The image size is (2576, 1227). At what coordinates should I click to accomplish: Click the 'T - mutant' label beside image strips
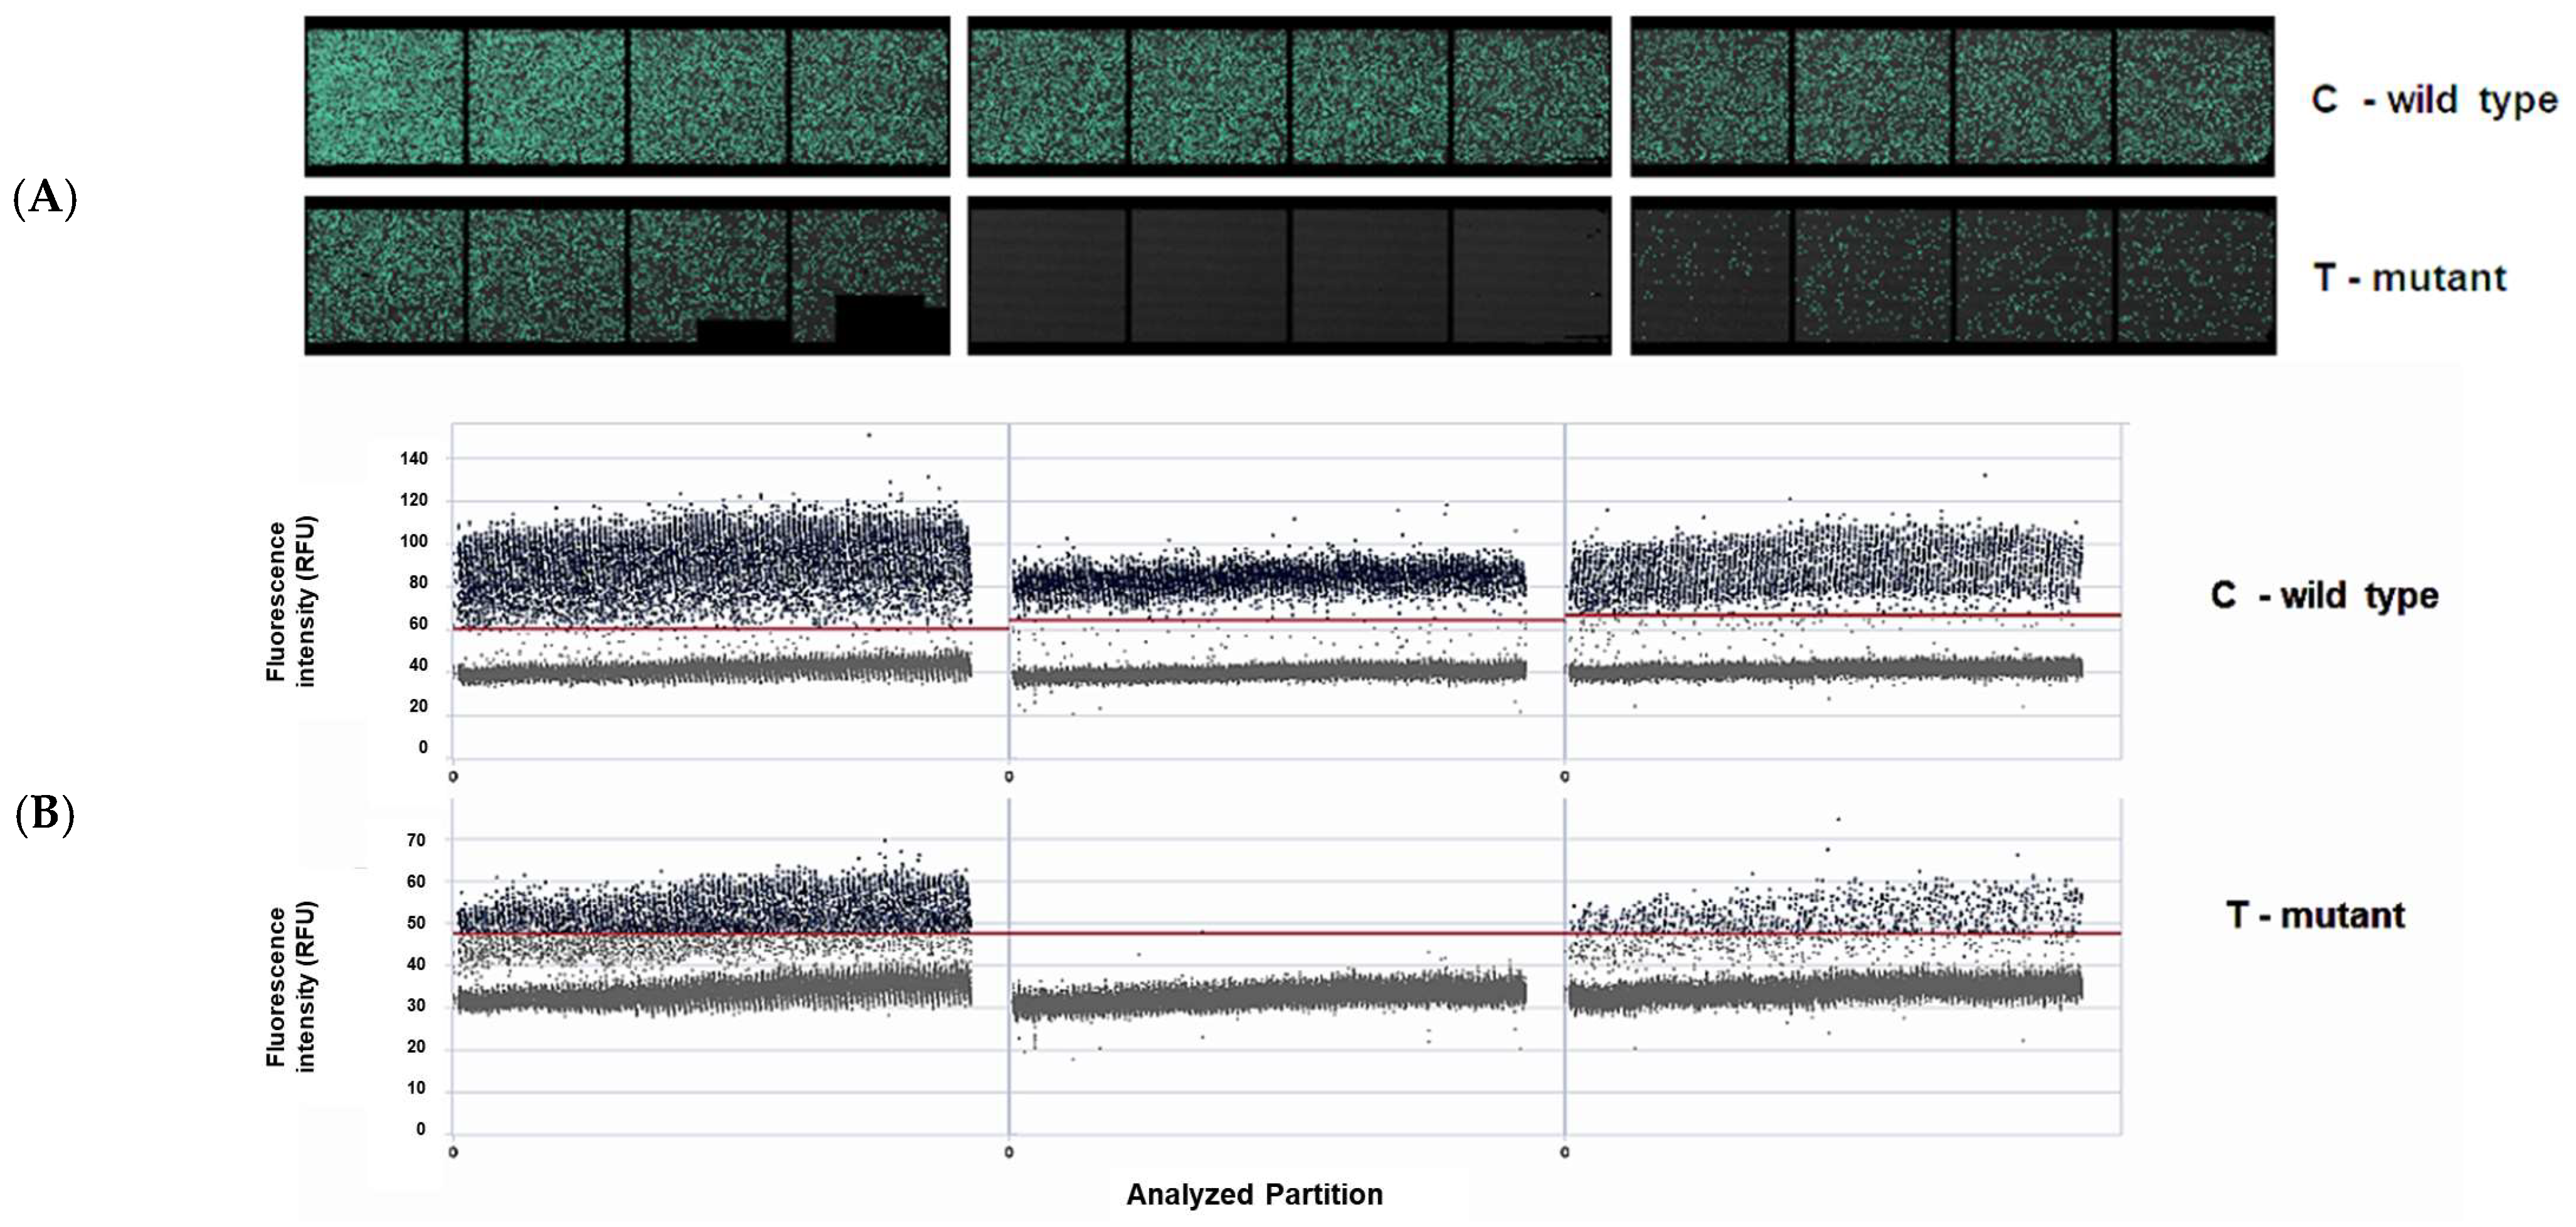pyautogui.click(x=2410, y=278)
